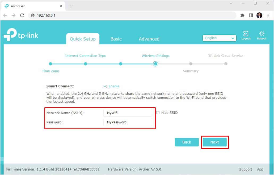Click the Hardware Version Archer A7 5.0 text
Screen dimensions: 274x175
(134, 169)
